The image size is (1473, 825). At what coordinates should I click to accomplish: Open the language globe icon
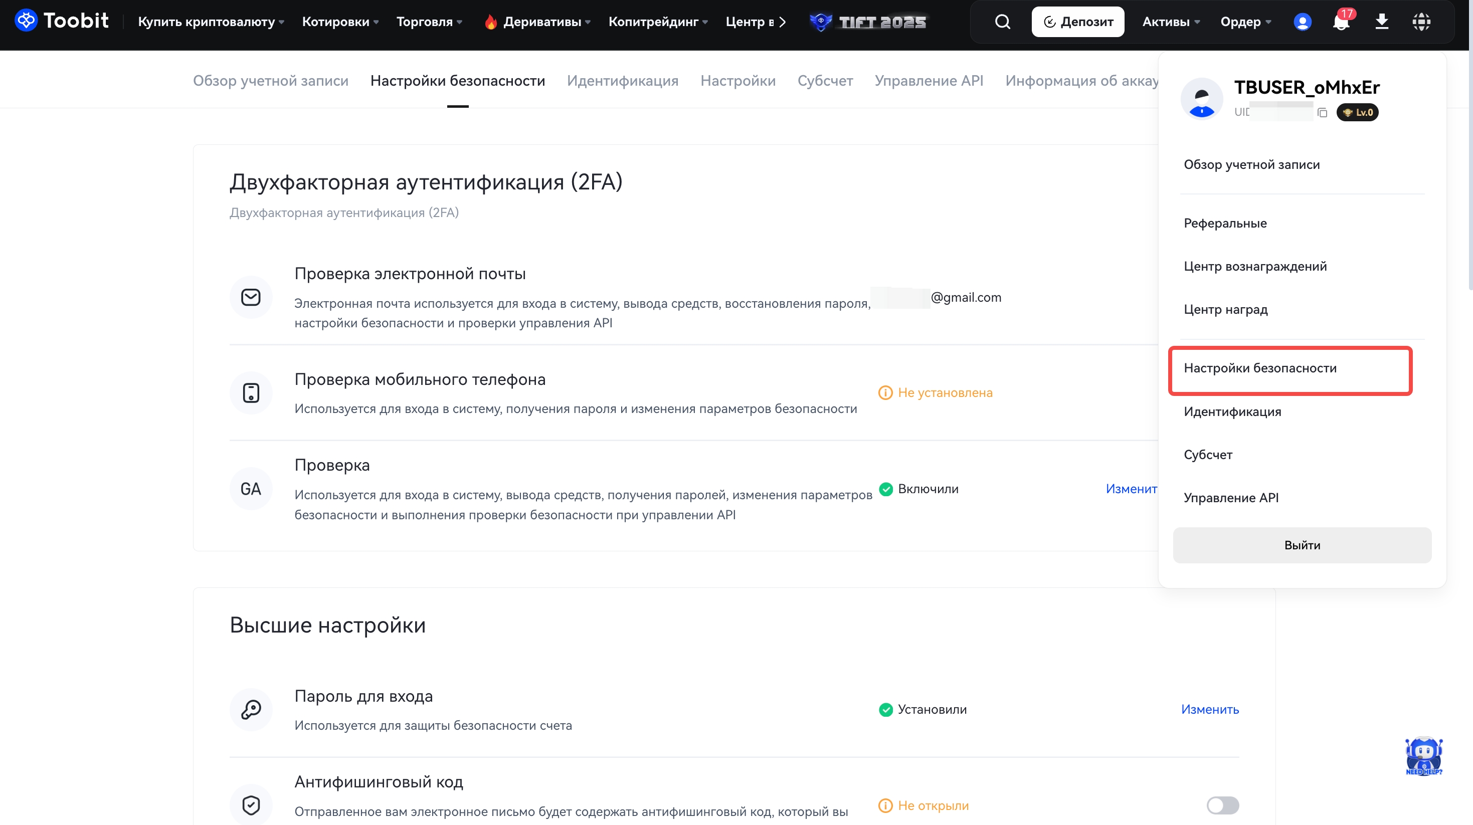(1421, 22)
